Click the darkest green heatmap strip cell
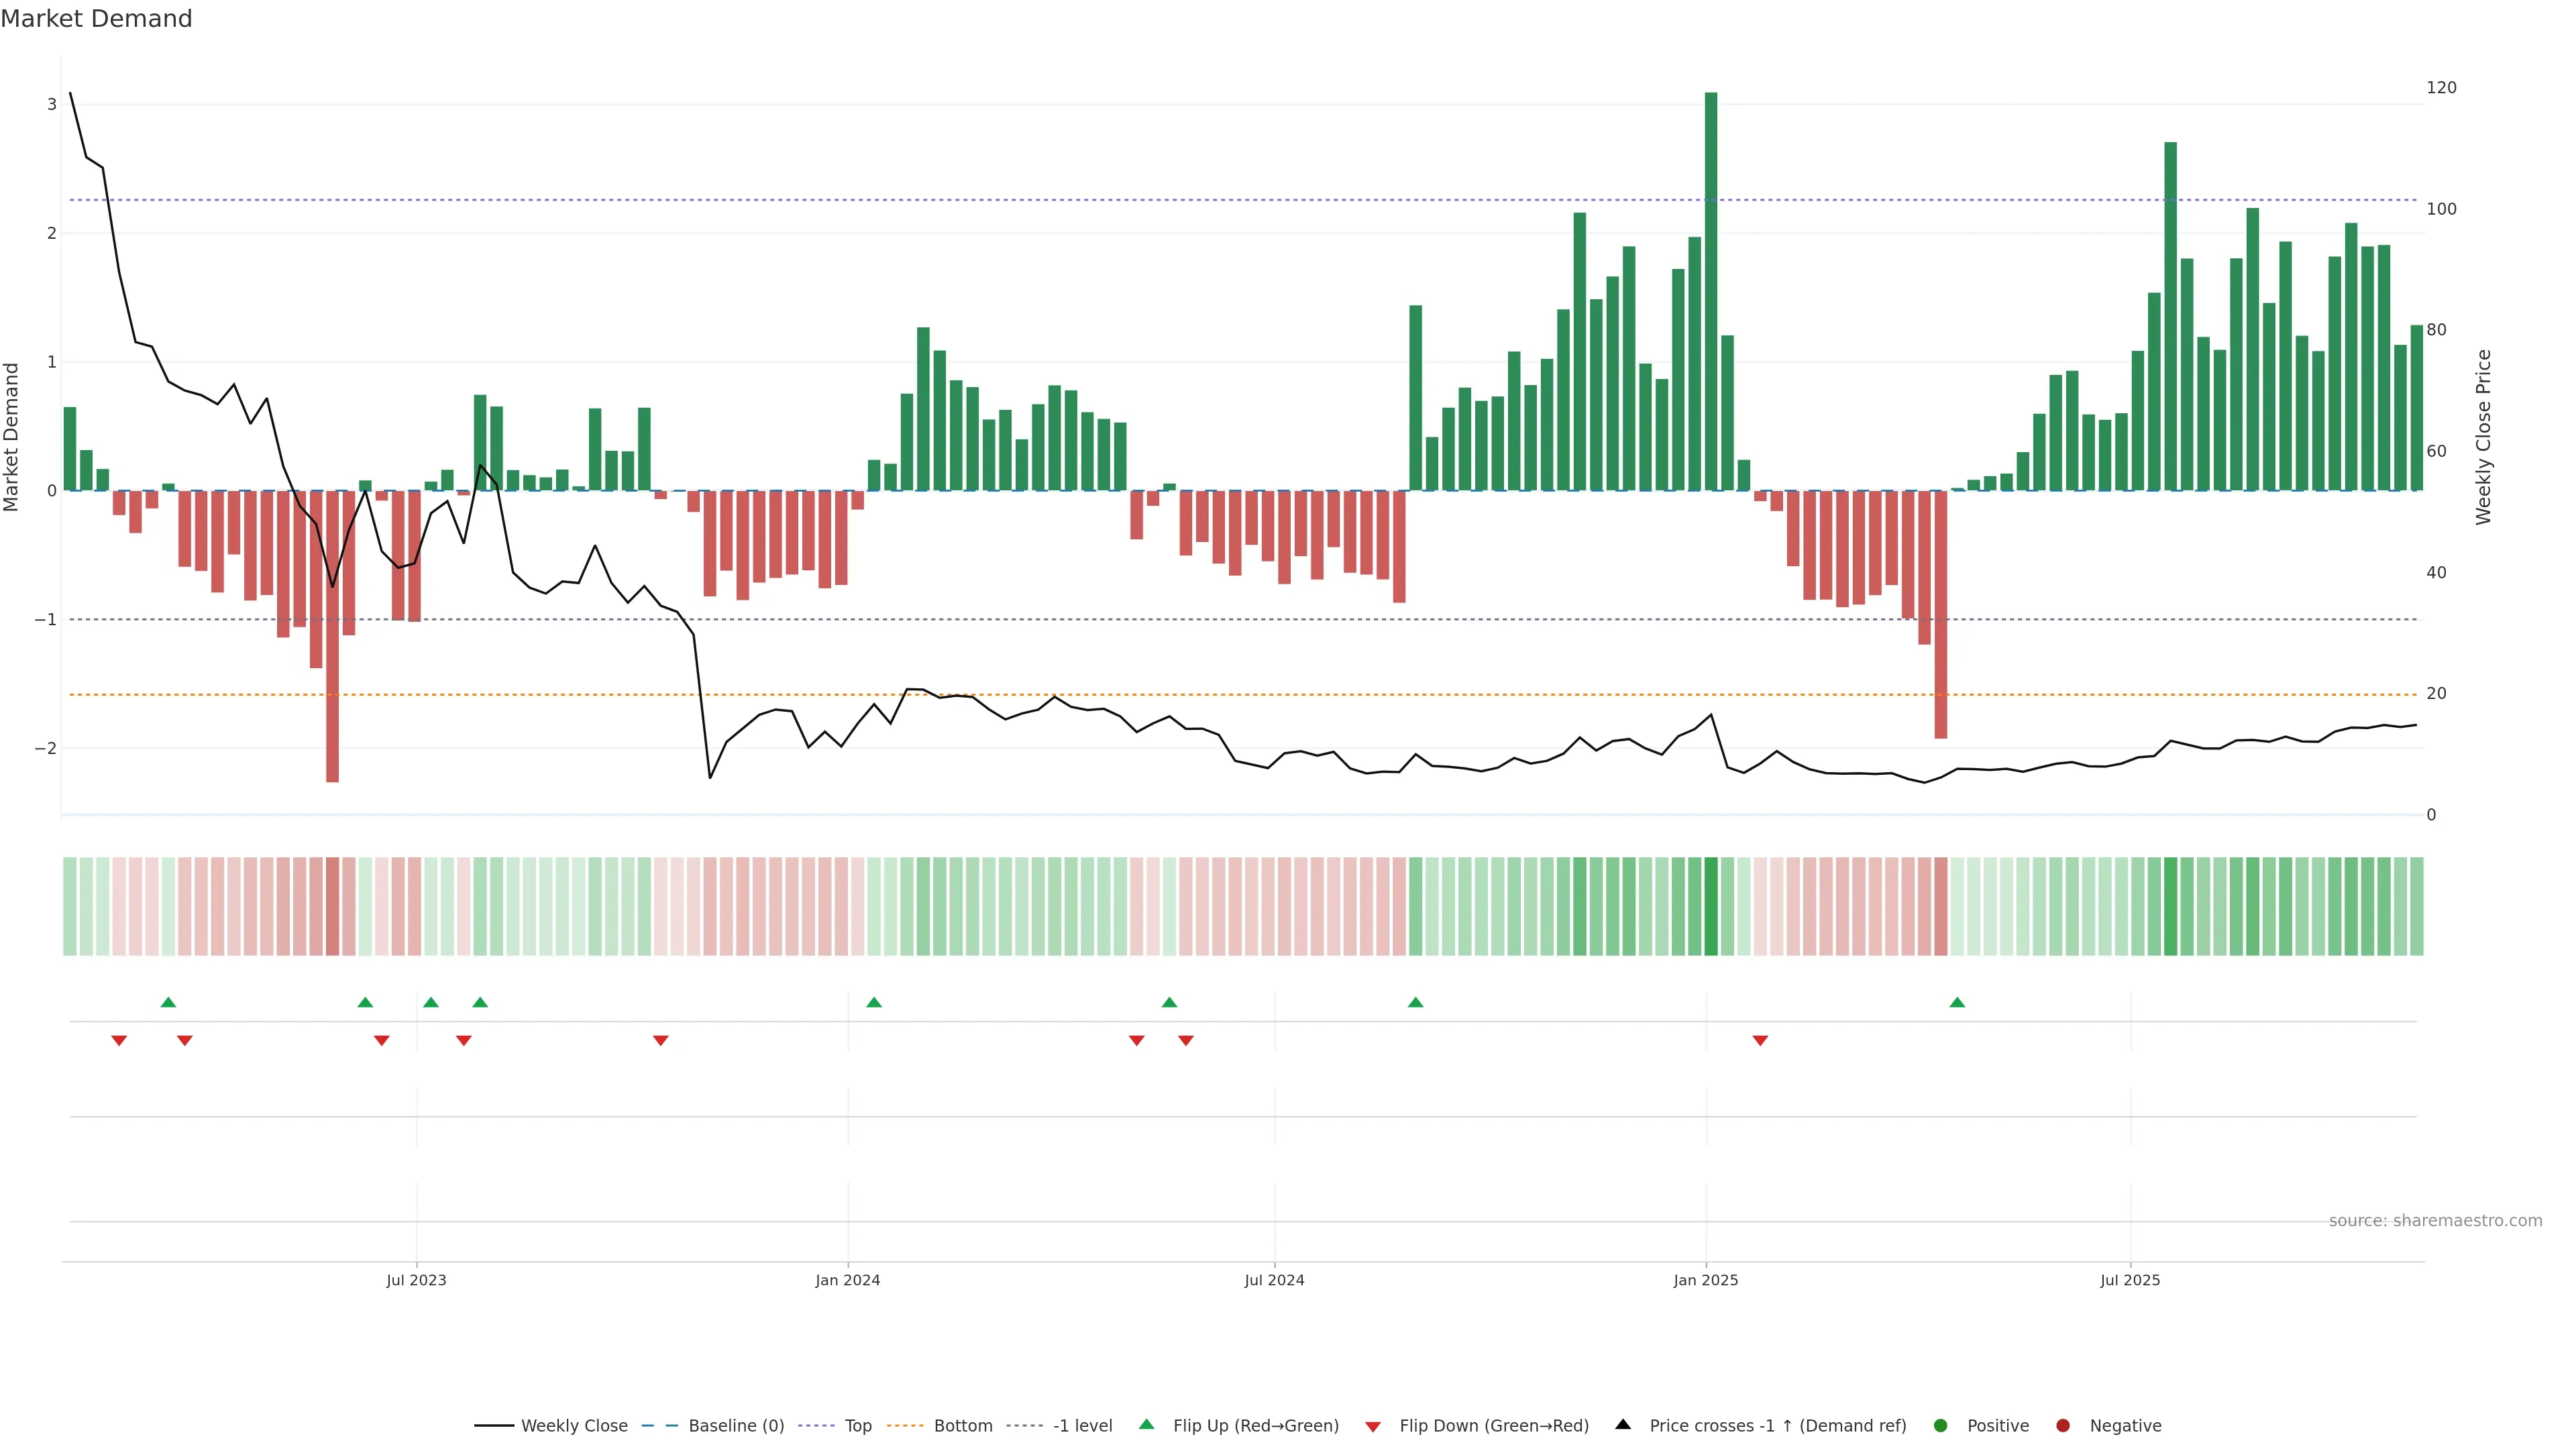 (x=1711, y=906)
